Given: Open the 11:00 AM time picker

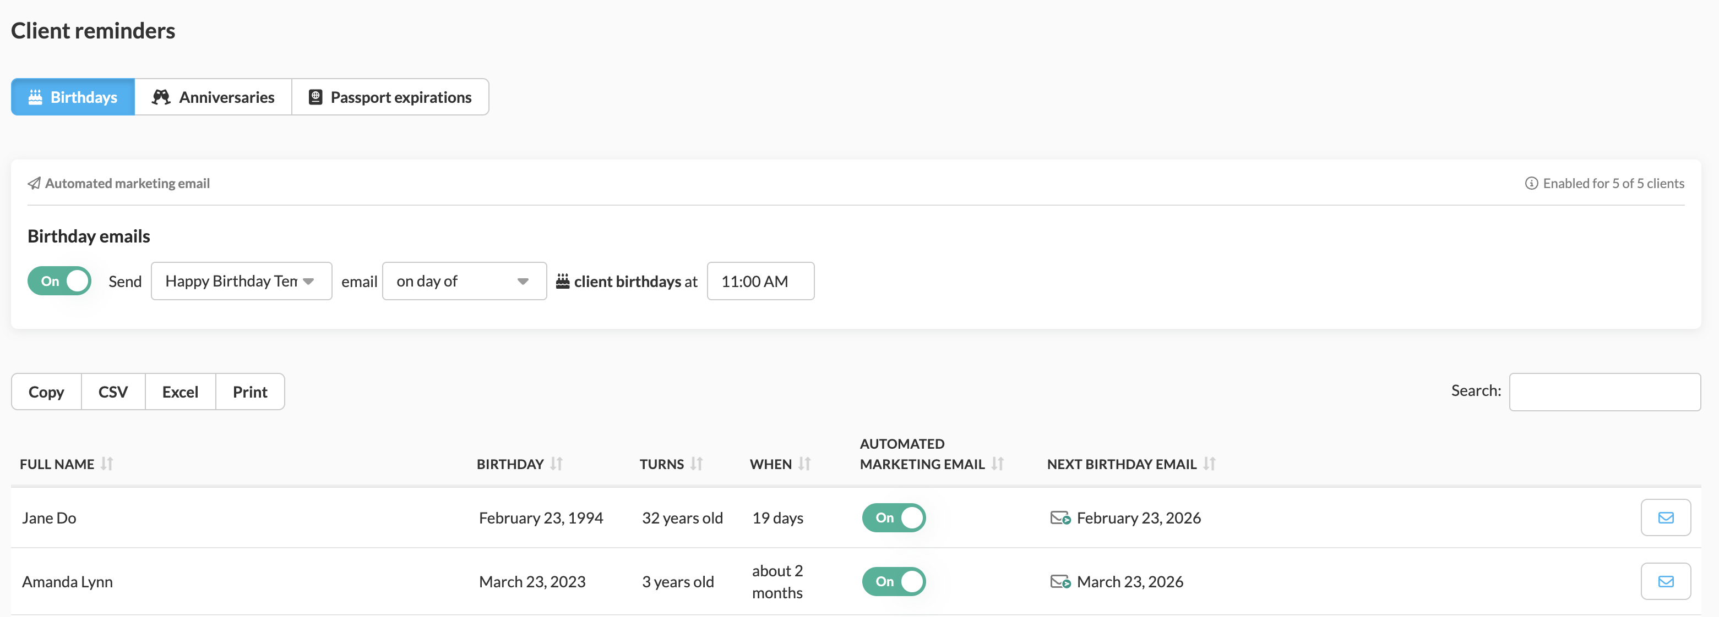Looking at the screenshot, I should point(759,280).
